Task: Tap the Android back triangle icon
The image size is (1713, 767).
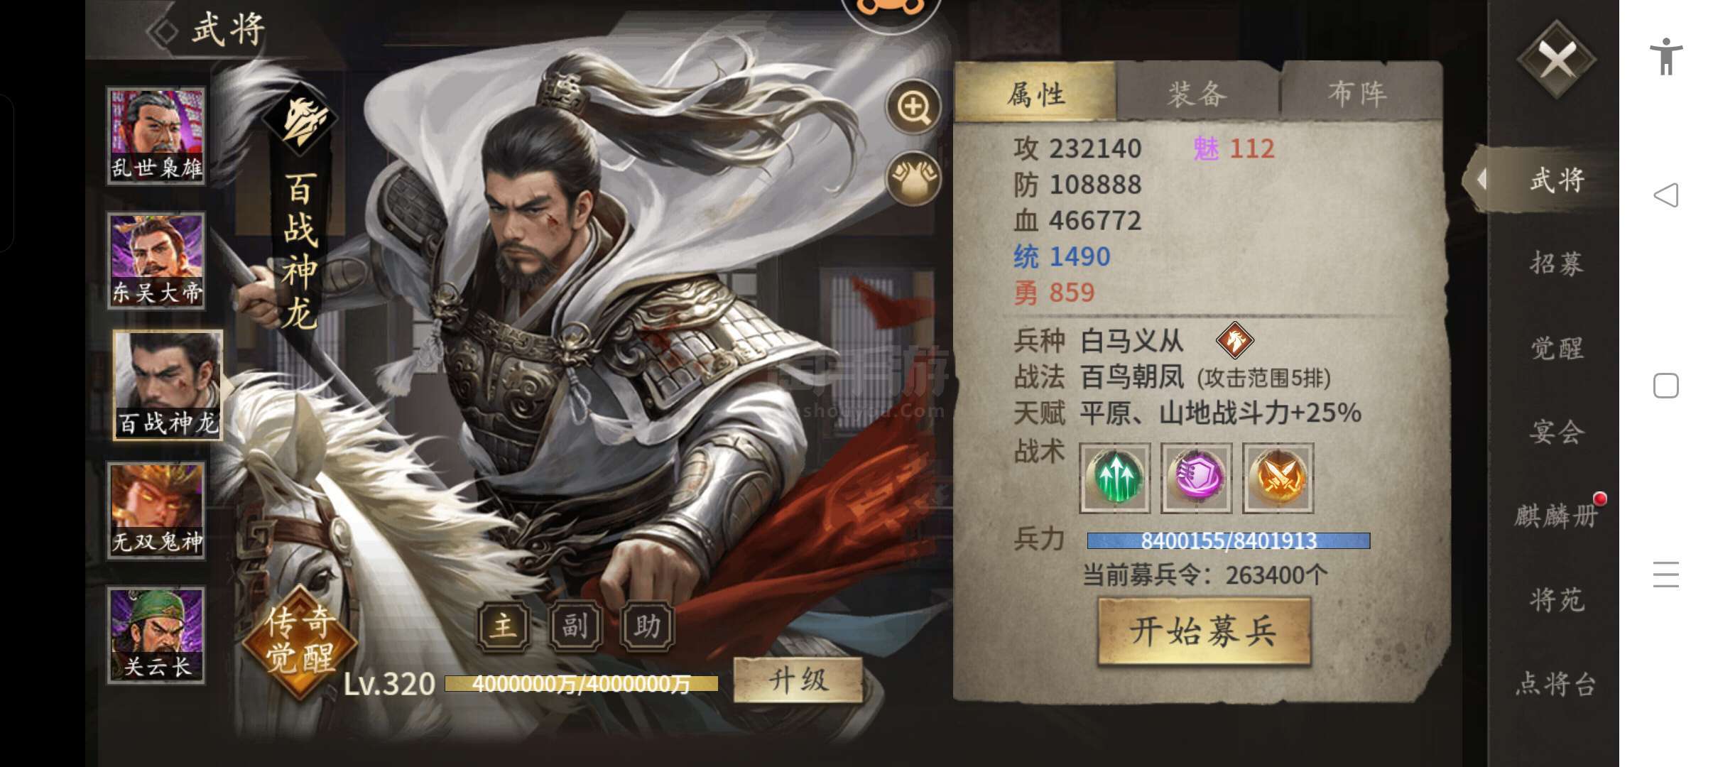Action: (x=1665, y=195)
